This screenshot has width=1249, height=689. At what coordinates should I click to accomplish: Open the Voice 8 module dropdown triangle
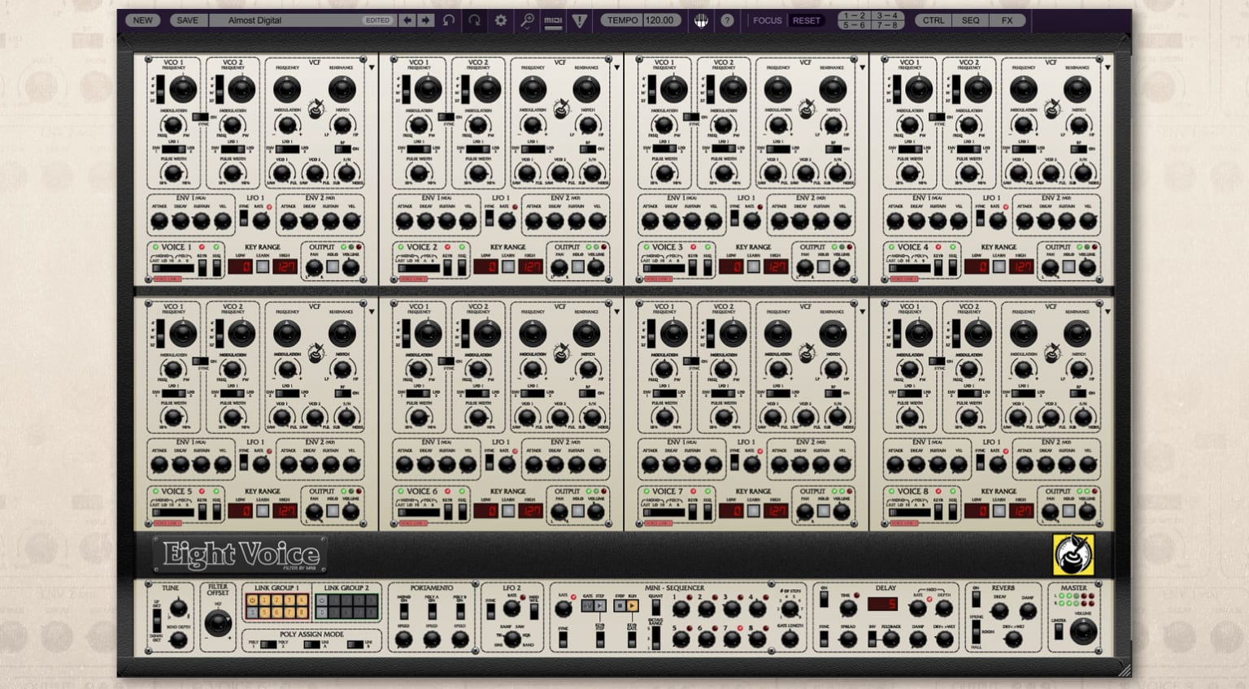[1108, 312]
